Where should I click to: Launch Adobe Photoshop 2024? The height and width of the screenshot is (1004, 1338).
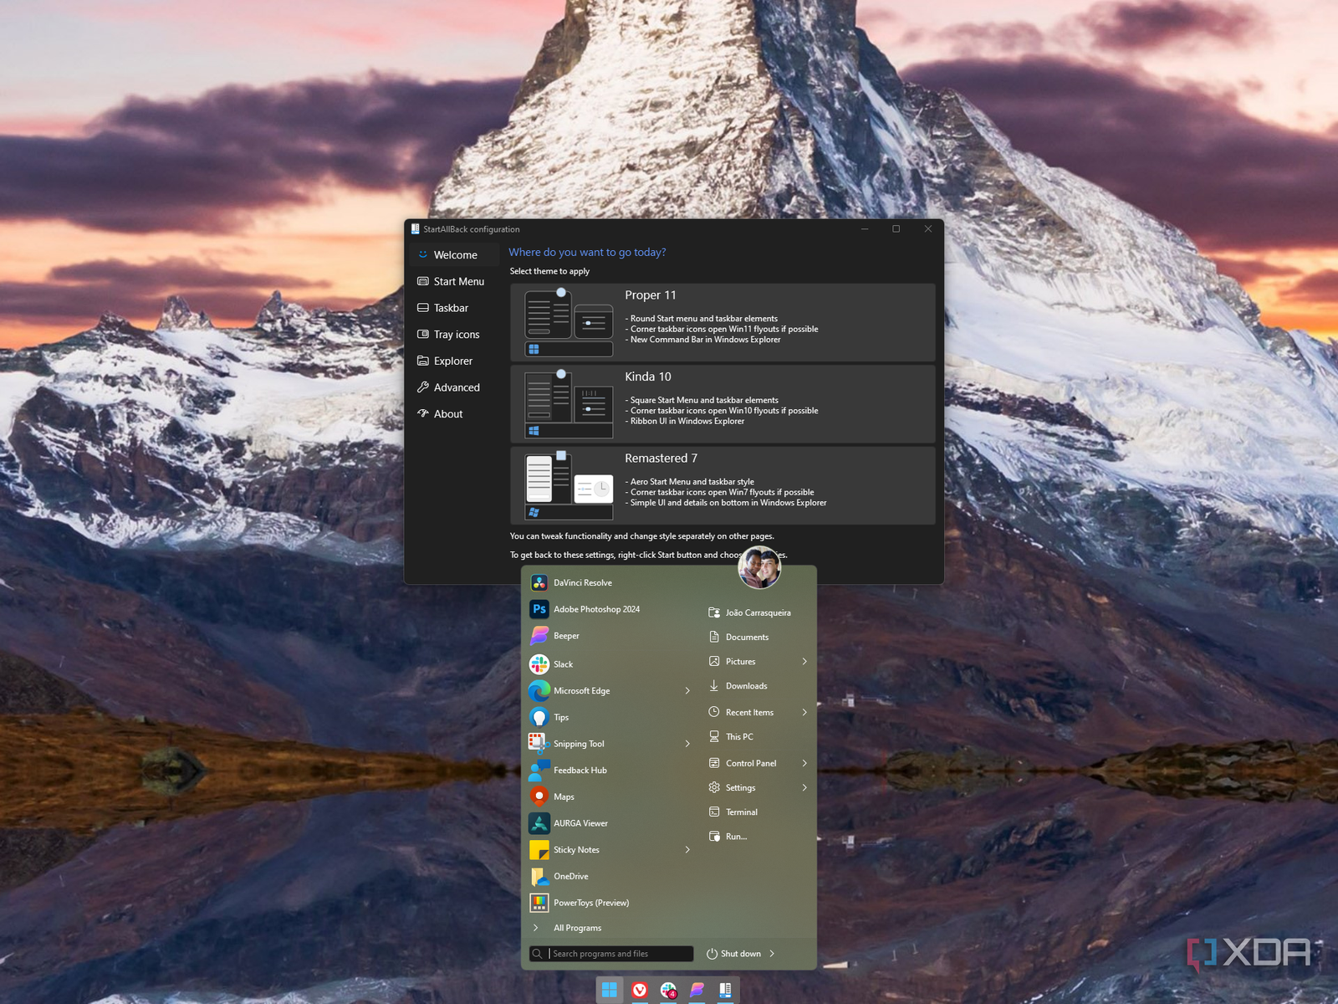(x=595, y=610)
